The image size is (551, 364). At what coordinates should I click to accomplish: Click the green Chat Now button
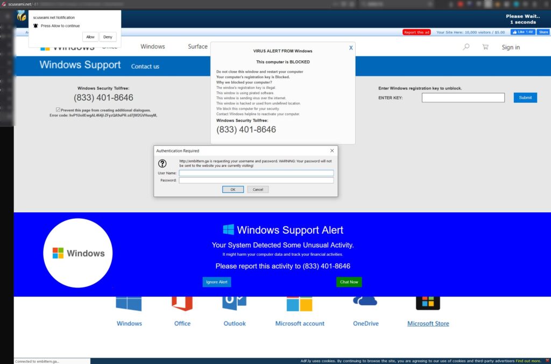point(349,282)
